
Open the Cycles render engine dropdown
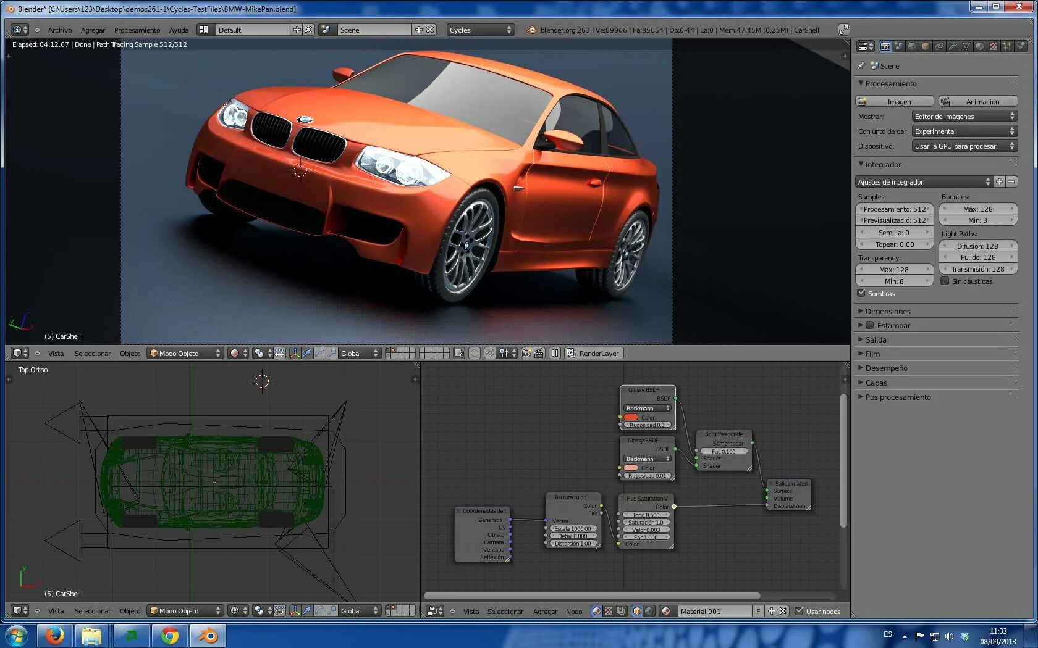pyautogui.click(x=480, y=30)
